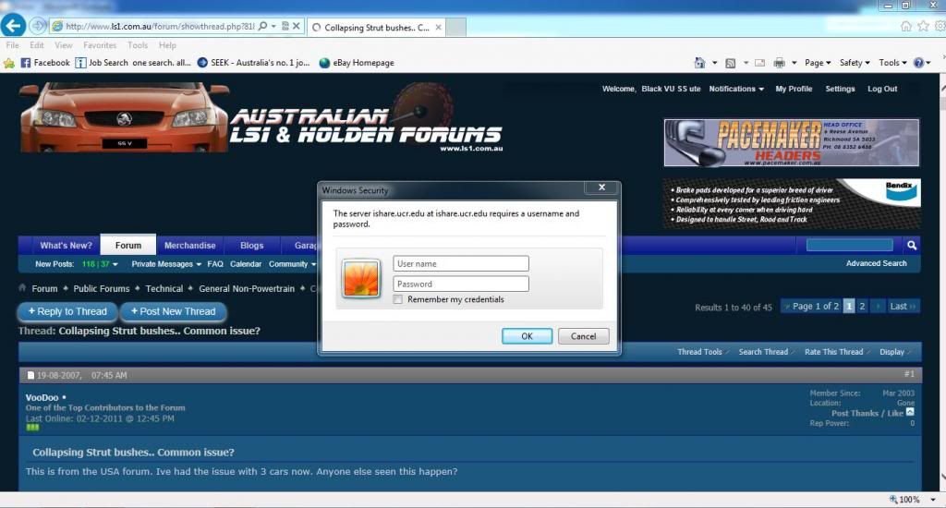
Task: Click OK in Windows Security dialog
Action: coord(527,336)
